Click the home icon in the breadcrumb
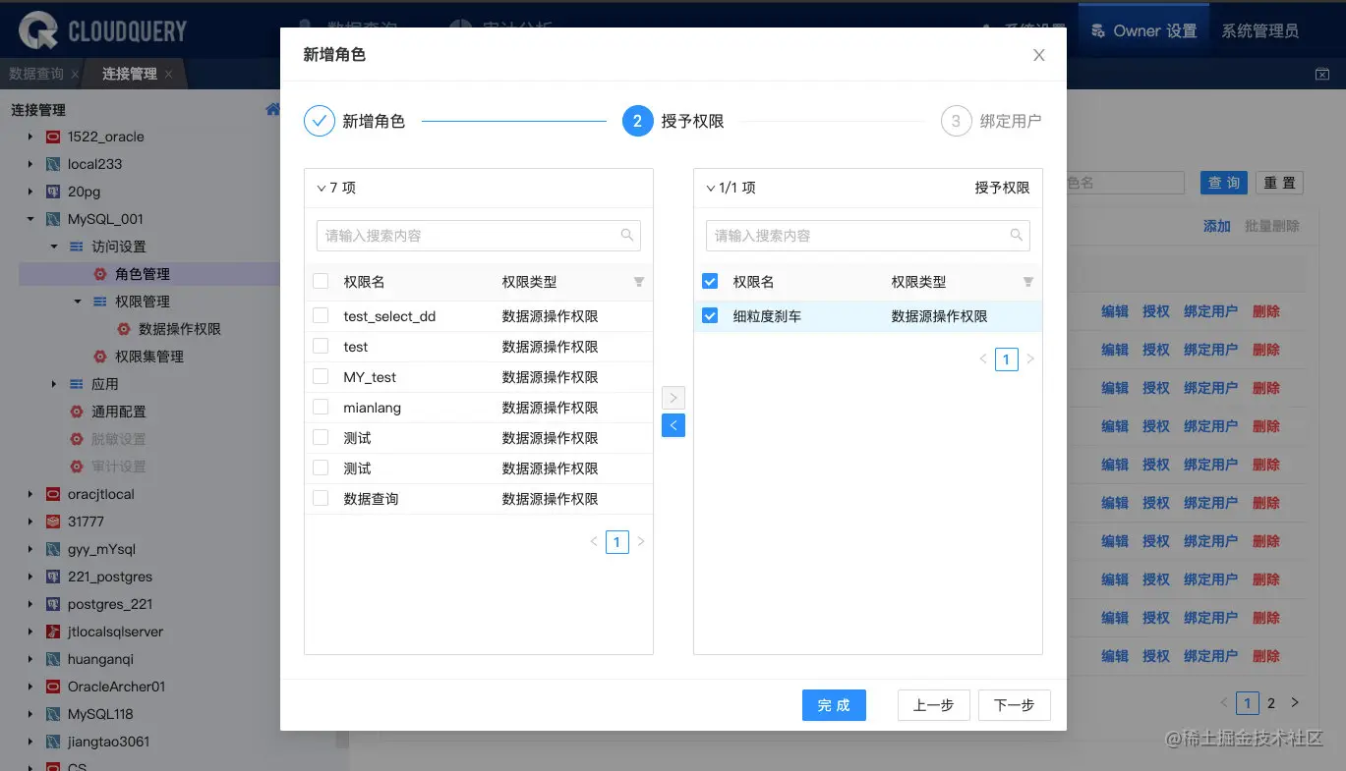The width and height of the screenshot is (1346, 771). (273, 109)
